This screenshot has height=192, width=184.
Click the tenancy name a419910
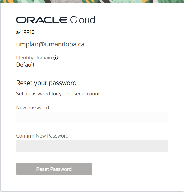coord(25,32)
